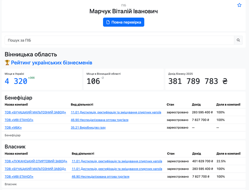Open ТОВ «МВІ ЕТАНОЛ» in Бенефіціар table
249x190 pixels.
[19, 120]
